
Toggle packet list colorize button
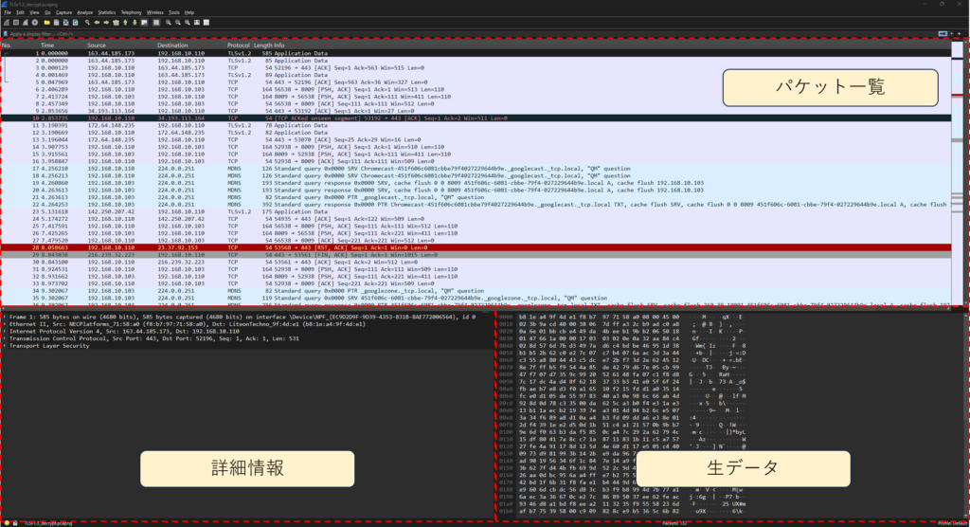click(x=156, y=21)
